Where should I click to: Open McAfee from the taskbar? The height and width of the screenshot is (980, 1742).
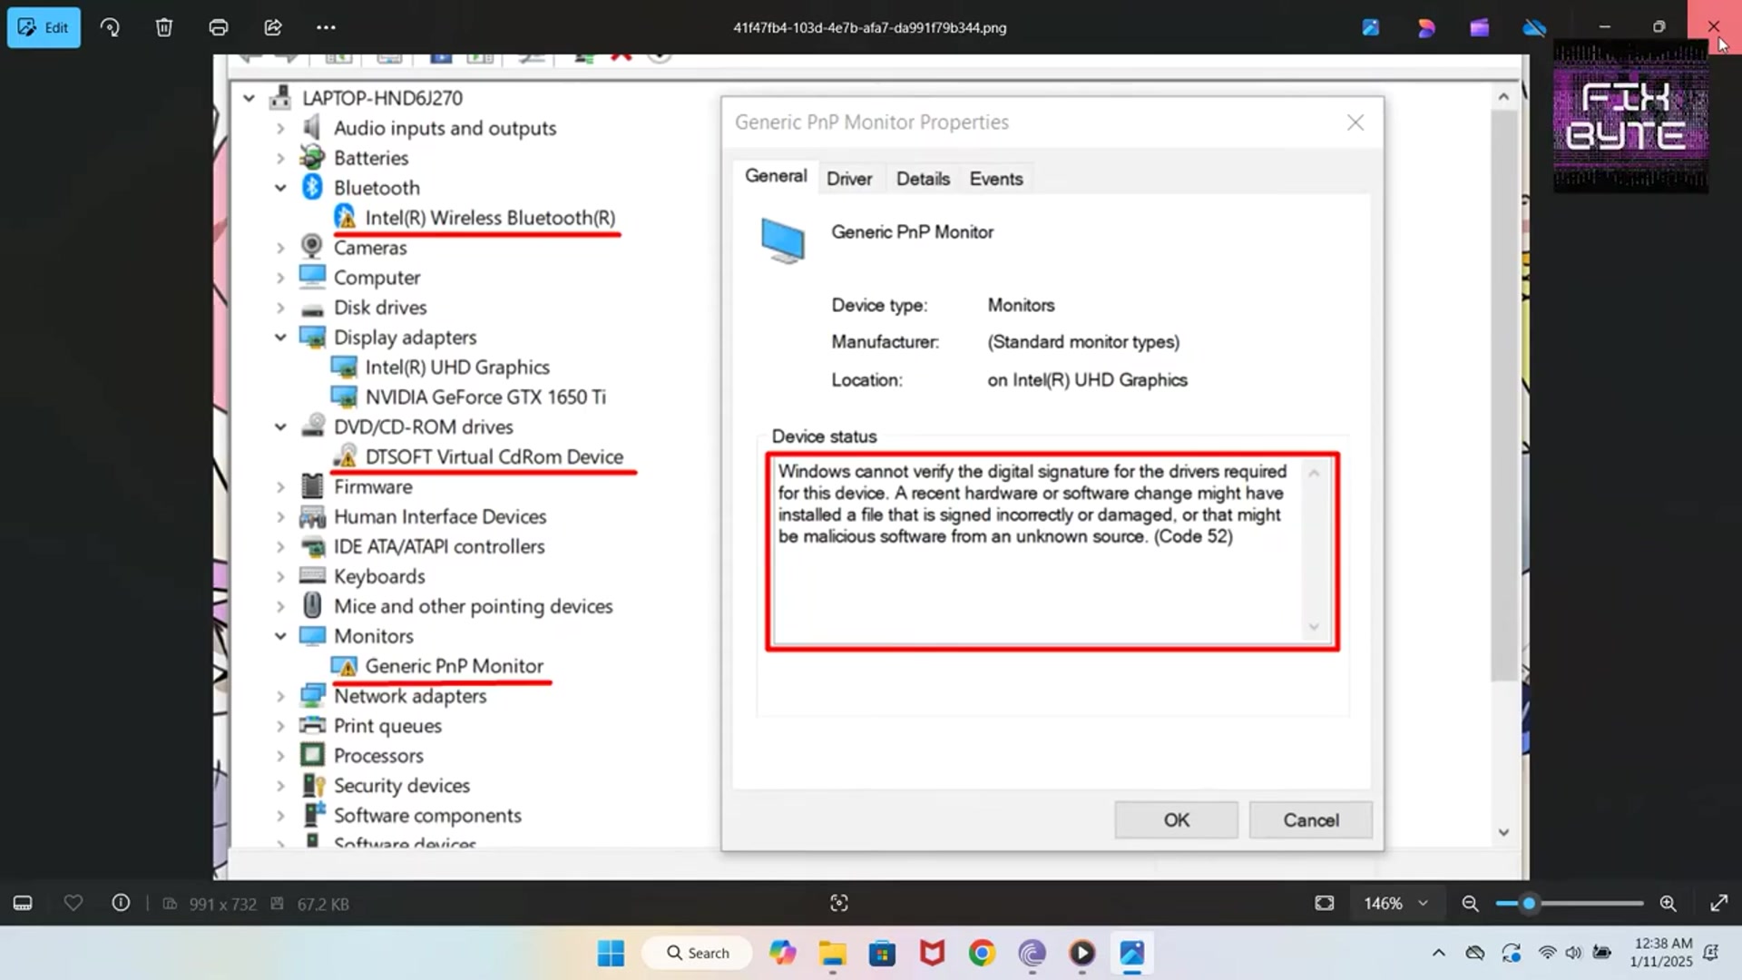932,953
